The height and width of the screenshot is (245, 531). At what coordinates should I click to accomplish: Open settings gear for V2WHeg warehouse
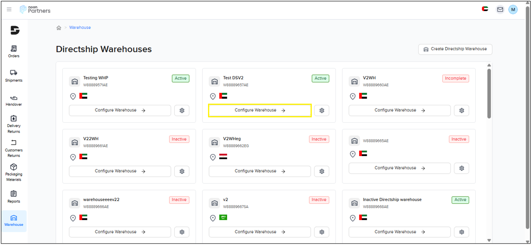click(x=322, y=171)
